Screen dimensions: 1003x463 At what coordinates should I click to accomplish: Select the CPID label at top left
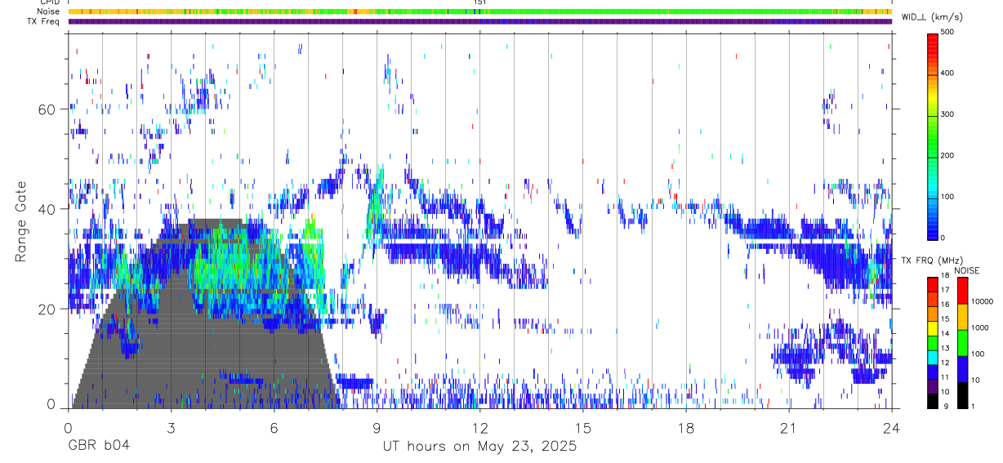click(48, 2)
